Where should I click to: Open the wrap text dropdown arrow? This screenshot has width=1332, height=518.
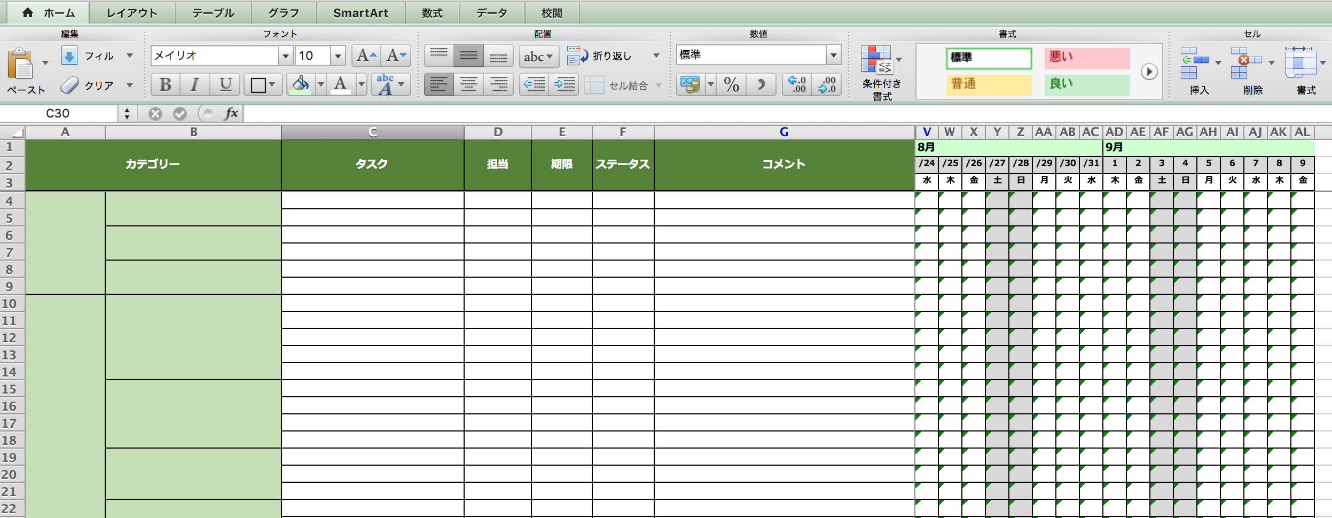[x=656, y=56]
